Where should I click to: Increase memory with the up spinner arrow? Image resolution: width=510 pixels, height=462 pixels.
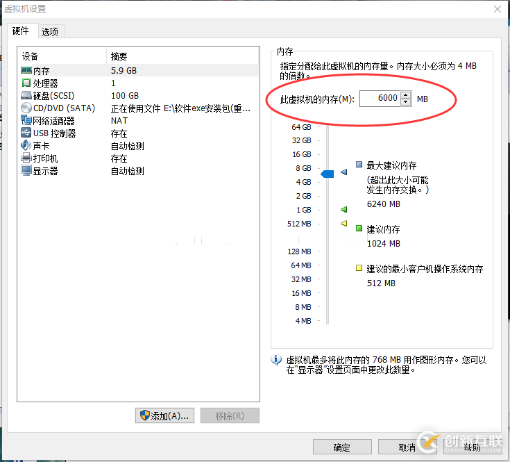(406, 95)
